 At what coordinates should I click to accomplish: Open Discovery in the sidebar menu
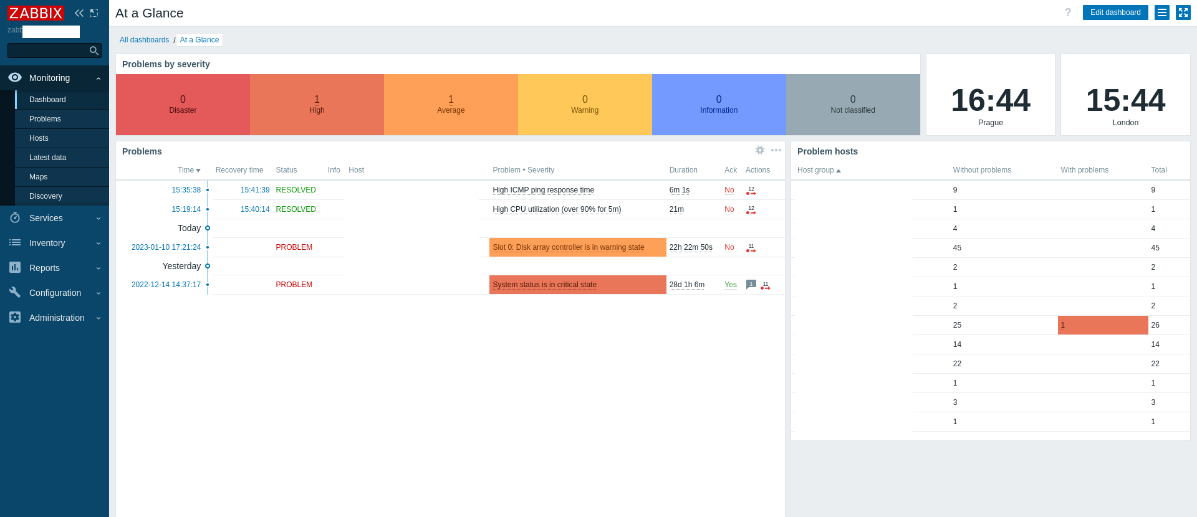click(x=62, y=196)
